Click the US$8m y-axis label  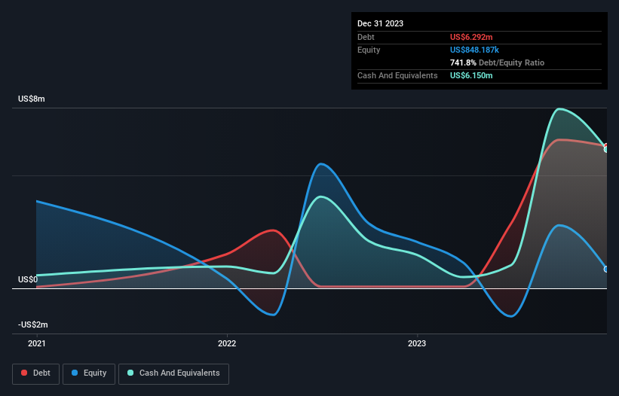tap(32, 99)
